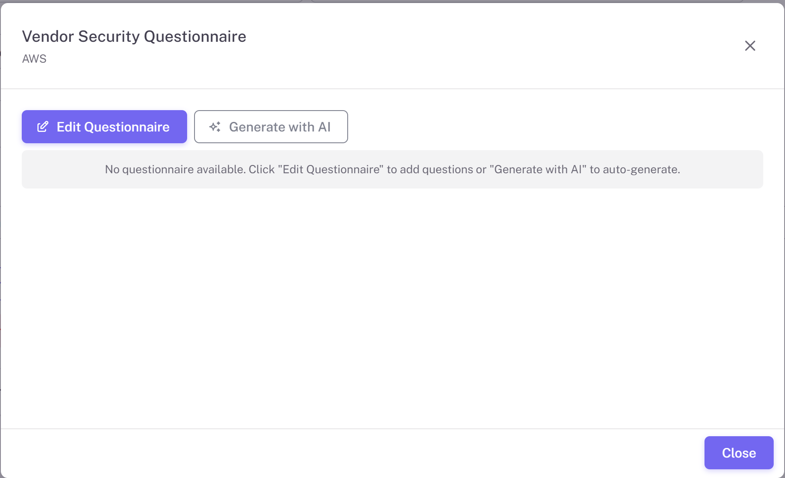Image resolution: width=785 pixels, height=478 pixels.
Task: Start Generate with AI for the questionnaire
Action: [271, 127]
